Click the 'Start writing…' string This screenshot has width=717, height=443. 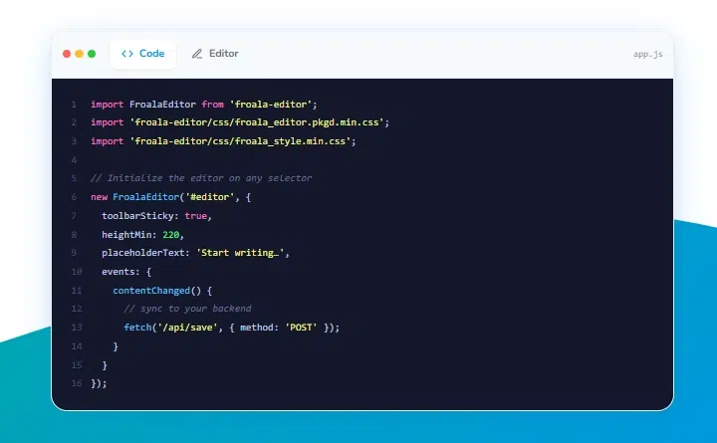[x=240, y=253]
